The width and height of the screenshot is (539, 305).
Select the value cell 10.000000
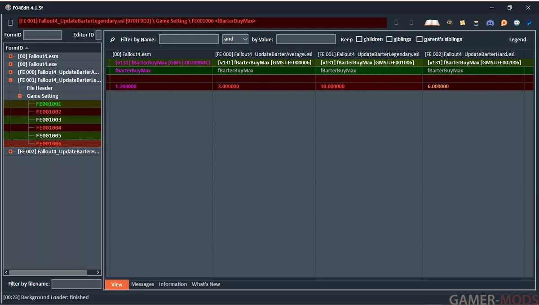point(369,86)
